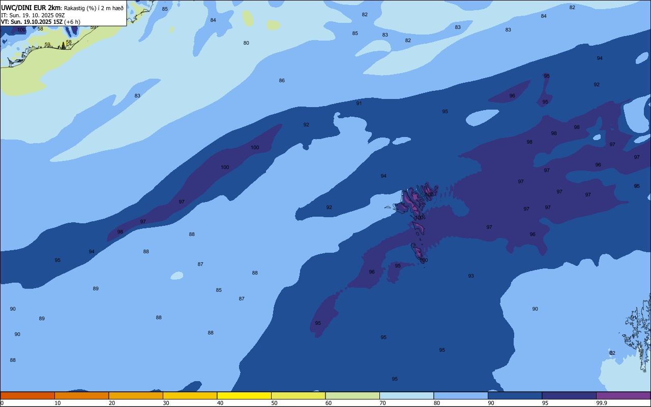Select the 40–50 bright yellow legend swatch
Screen dimensions: 651x407
(x=244, y=395)
